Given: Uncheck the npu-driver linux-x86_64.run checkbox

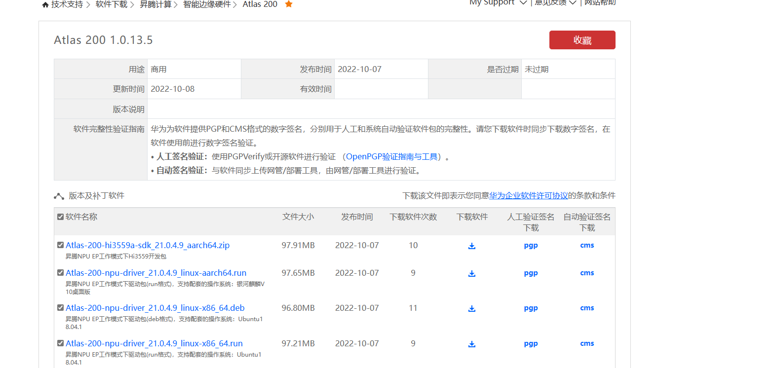Looking at the screenshot, I should click(x=60, y=343).
